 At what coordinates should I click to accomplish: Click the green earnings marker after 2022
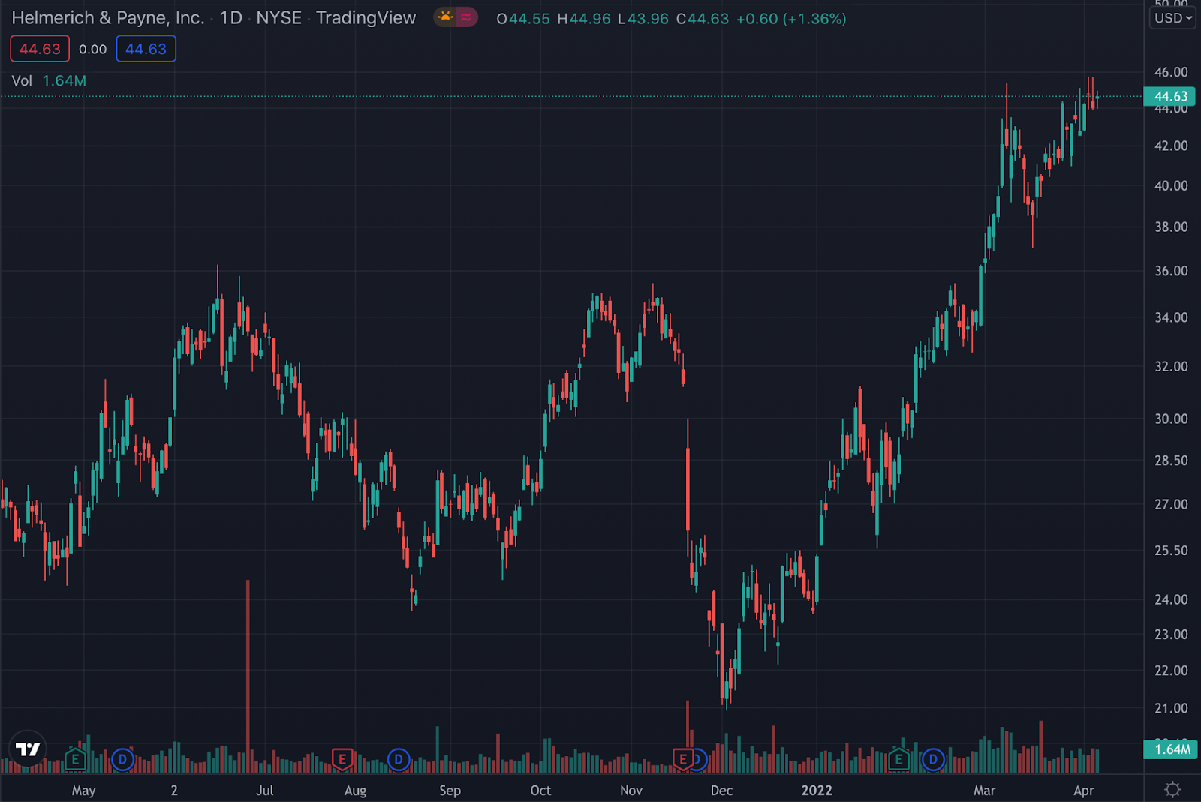(898, 760)
